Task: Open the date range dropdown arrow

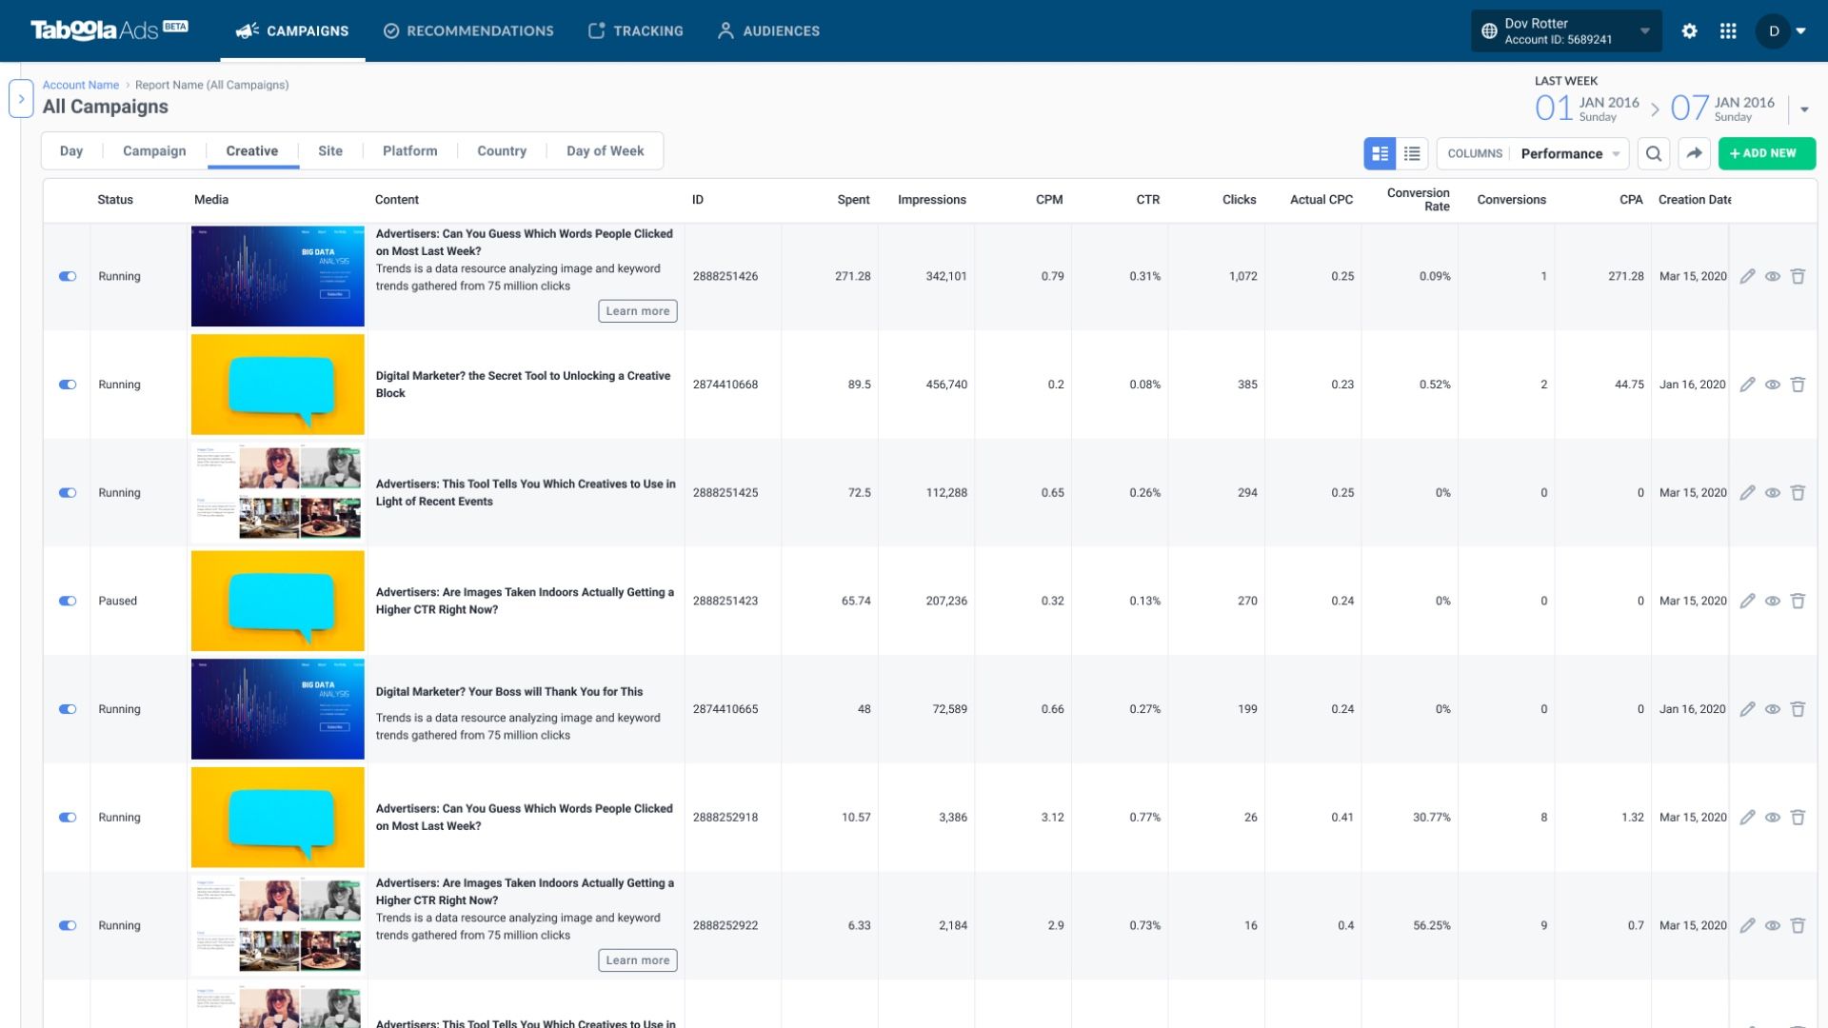Action: pyautogui.click(x=1804, y=108)
